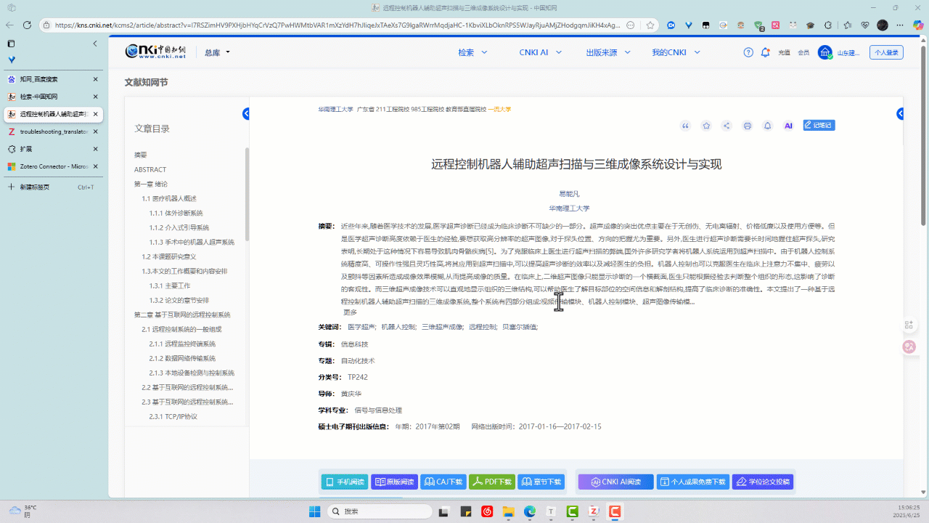Click the notification bell icon
This screenshot has height=523, width=929.
click(767, 125)
